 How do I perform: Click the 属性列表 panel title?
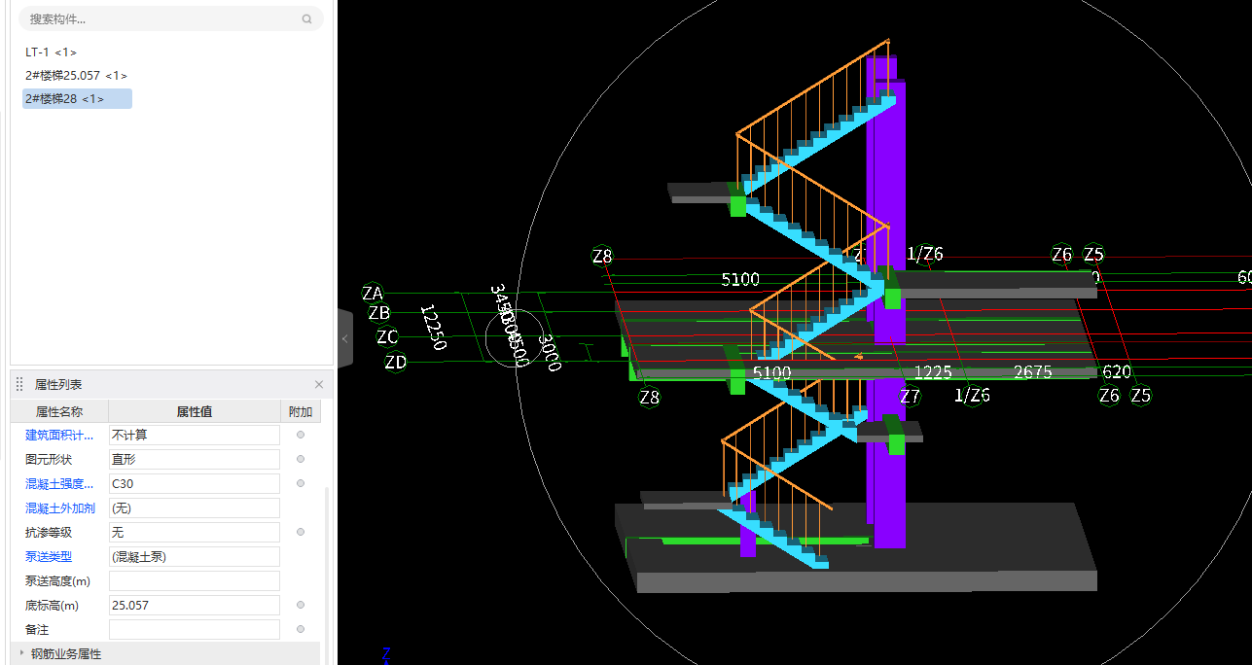pos(58,385)
